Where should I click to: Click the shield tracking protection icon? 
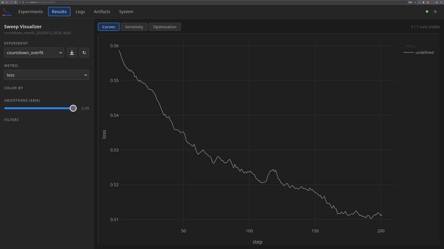[20, 2]
